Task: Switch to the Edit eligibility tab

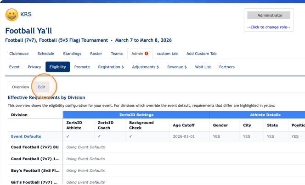Action: [41, 87]
